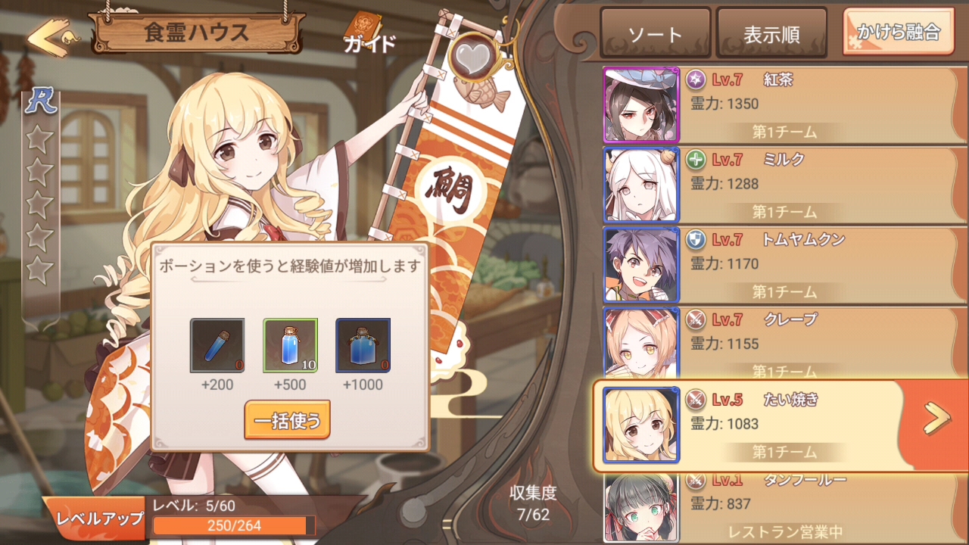Open the 表示順 display order options
The width and height of the screenshot is (969, 545).
point(772,33)
